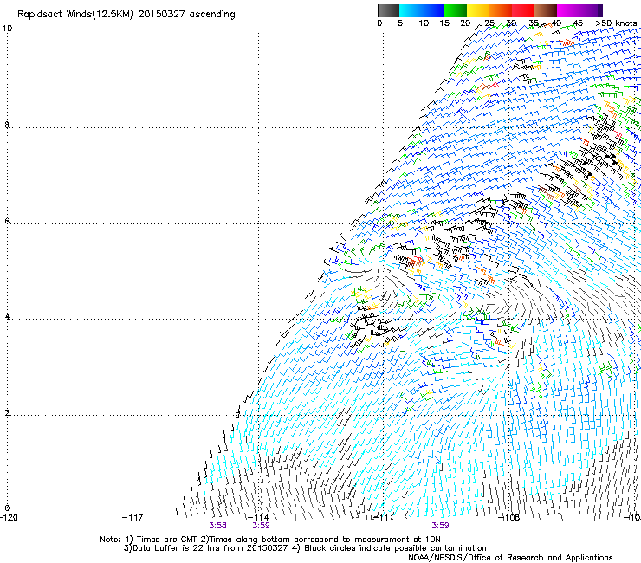Click the '>50 knots' legend label

tap(616, 23)
